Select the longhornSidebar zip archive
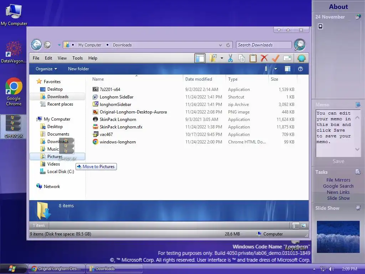This screenshot has height=274, width=365. (x=115, y=105)
